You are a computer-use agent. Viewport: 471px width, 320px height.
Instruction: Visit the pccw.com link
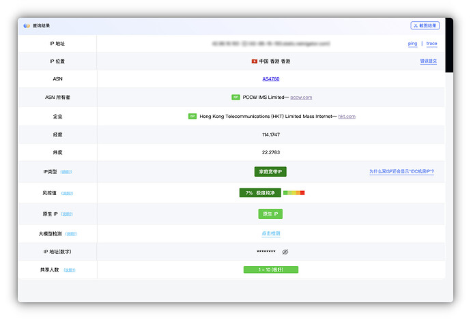click(301, 98)
